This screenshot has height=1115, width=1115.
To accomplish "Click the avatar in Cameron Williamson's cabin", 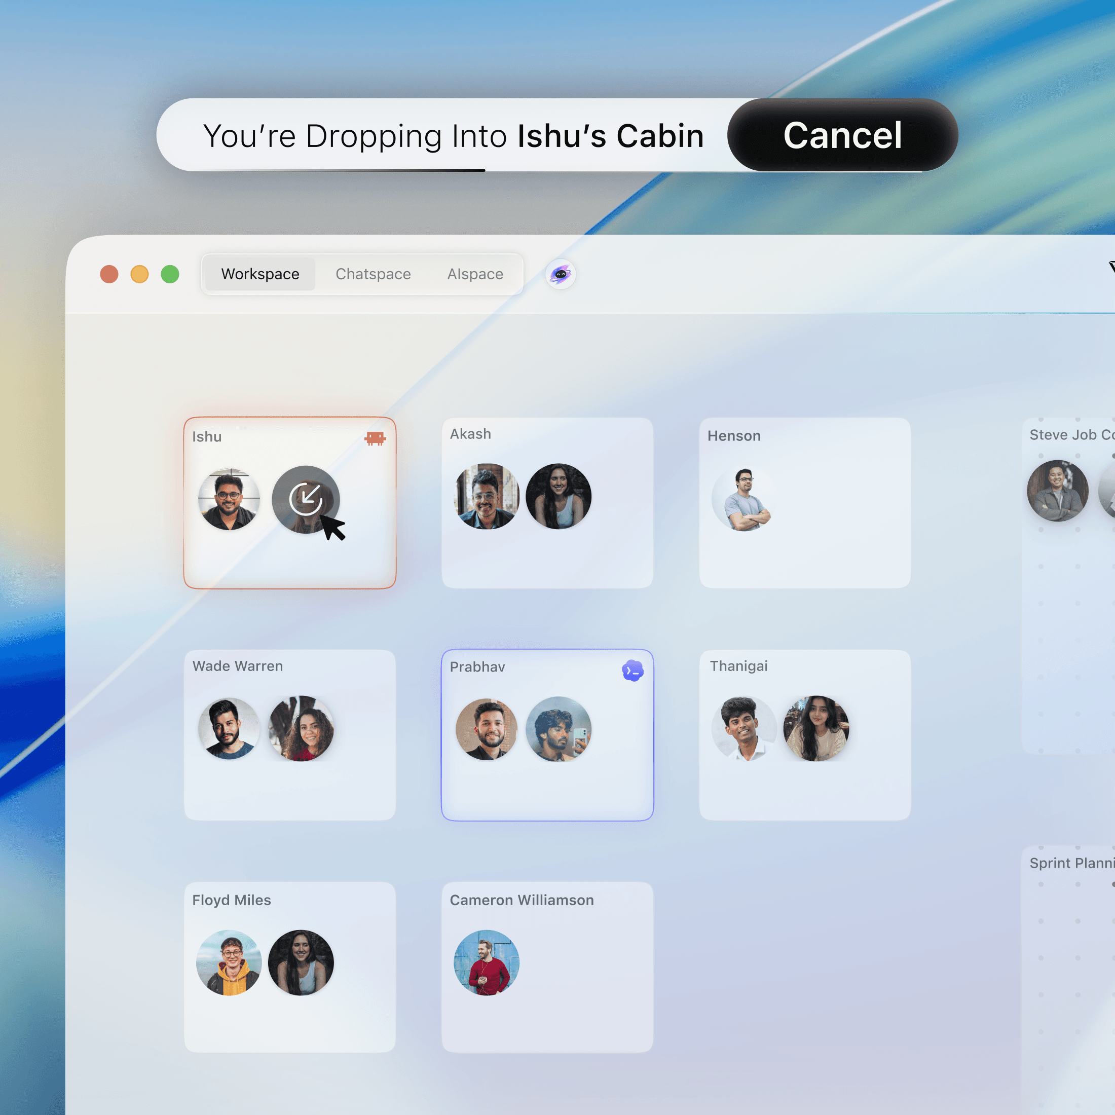I will point(487,962).
